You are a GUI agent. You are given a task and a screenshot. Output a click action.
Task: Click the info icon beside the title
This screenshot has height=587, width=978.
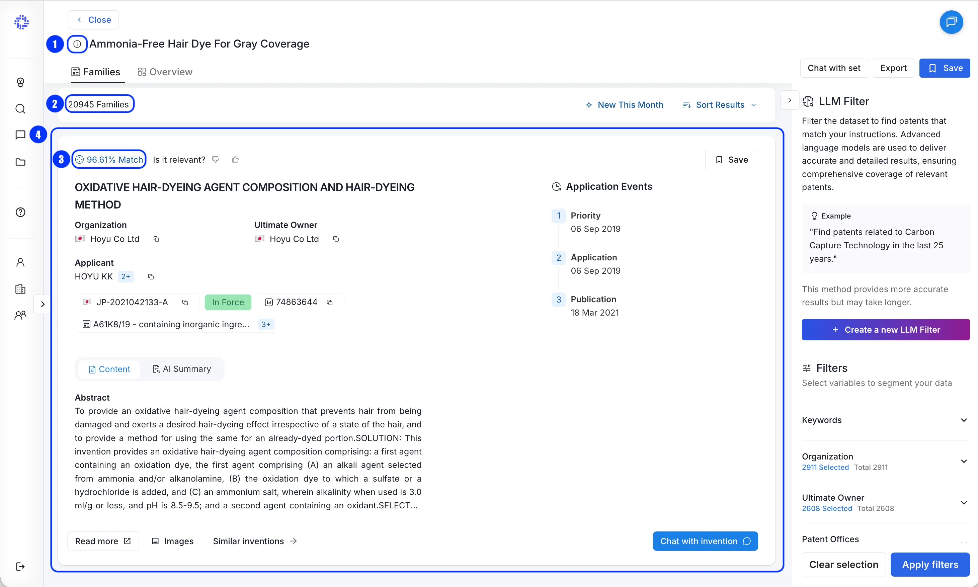tap(77, 44)
